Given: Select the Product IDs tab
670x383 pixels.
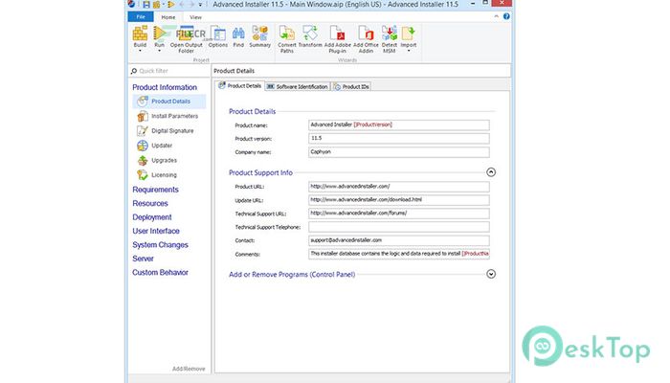Looking at the screenshot, I should click(x=351, y=86).
